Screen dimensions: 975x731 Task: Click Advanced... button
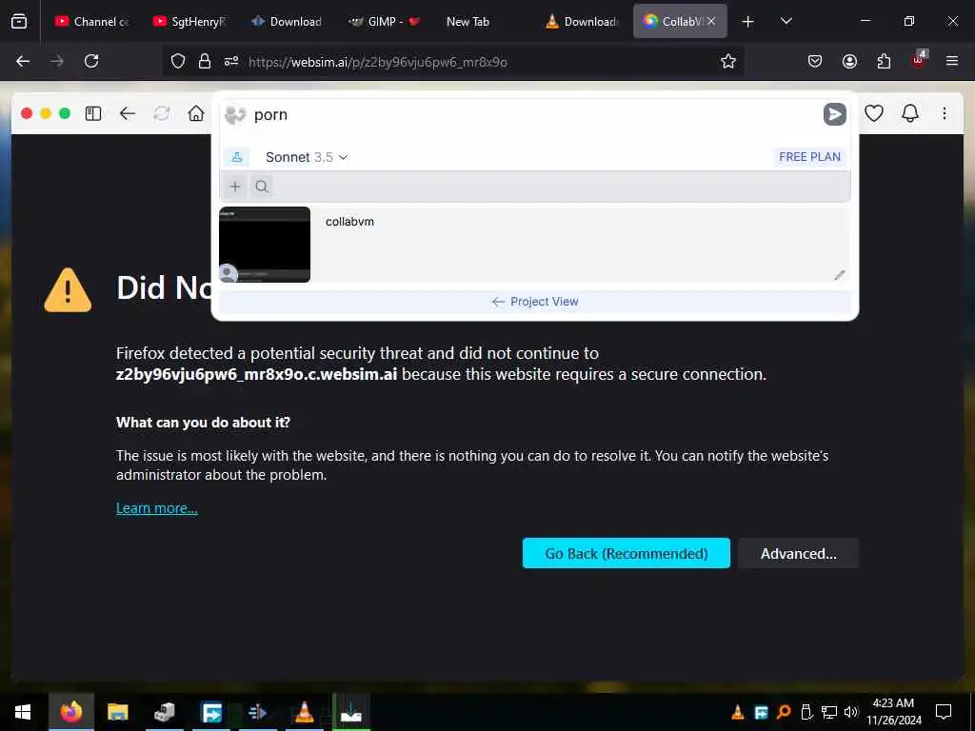click(799, 553)
